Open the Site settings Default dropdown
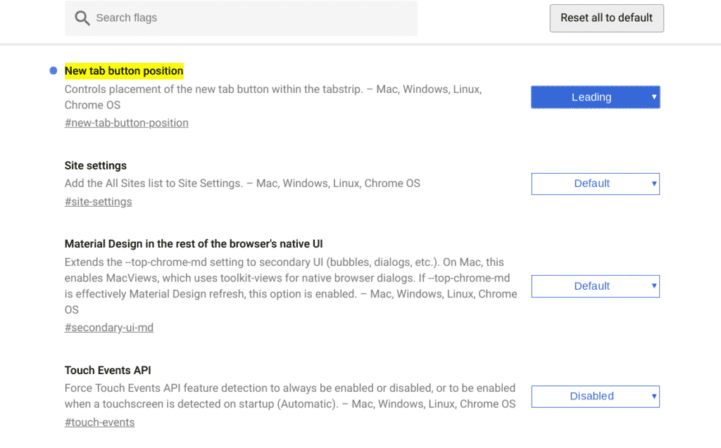The height and width of the screenshot is (448, 721). click(595, 184)
